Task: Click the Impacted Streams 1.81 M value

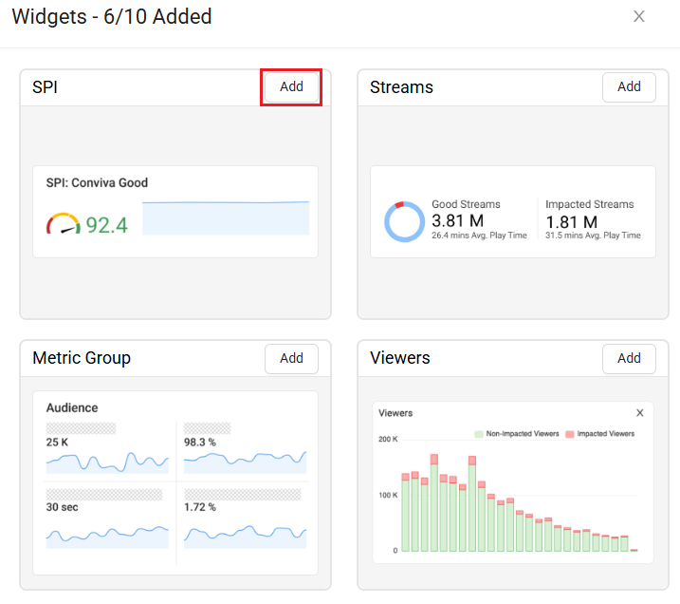Action: click(571, 221)
